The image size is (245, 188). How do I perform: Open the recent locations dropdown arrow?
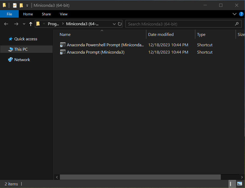pos(24,24)
